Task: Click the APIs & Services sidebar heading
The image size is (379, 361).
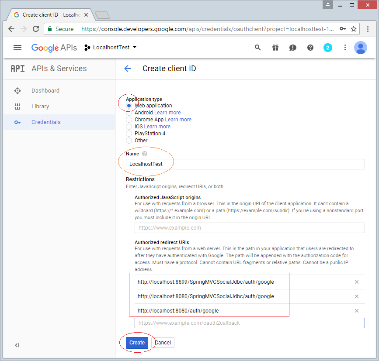Action: coord(59,69)
